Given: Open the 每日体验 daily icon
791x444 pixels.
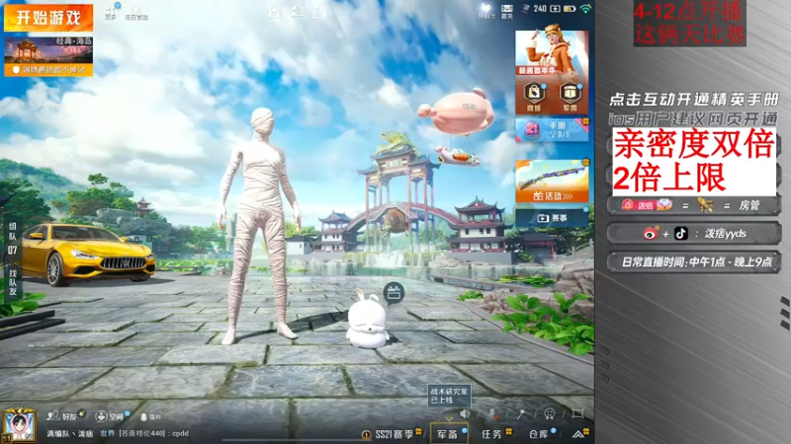Looking at the screenshot, I should click(136, 13).
